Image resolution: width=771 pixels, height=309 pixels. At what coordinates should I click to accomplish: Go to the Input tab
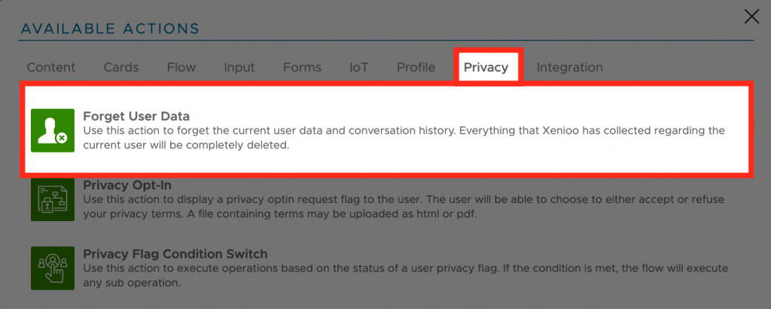pos(239,68)
